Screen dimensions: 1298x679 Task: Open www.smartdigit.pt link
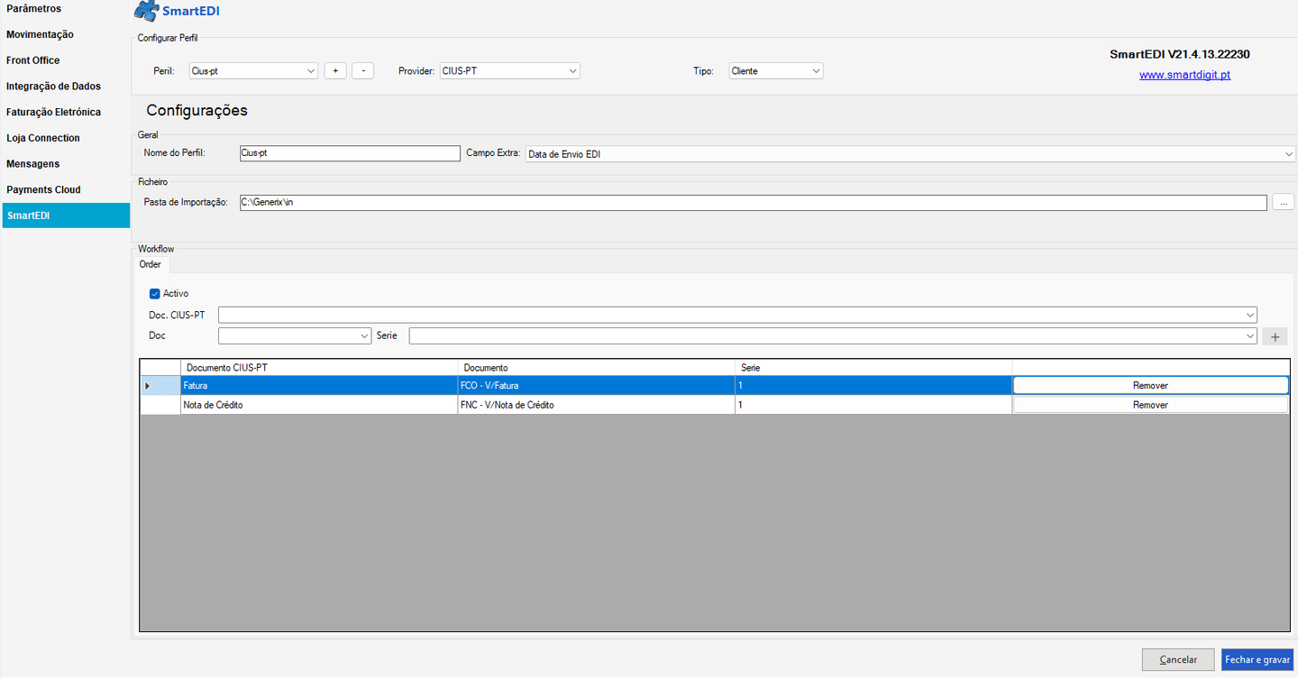(1184, 76)
